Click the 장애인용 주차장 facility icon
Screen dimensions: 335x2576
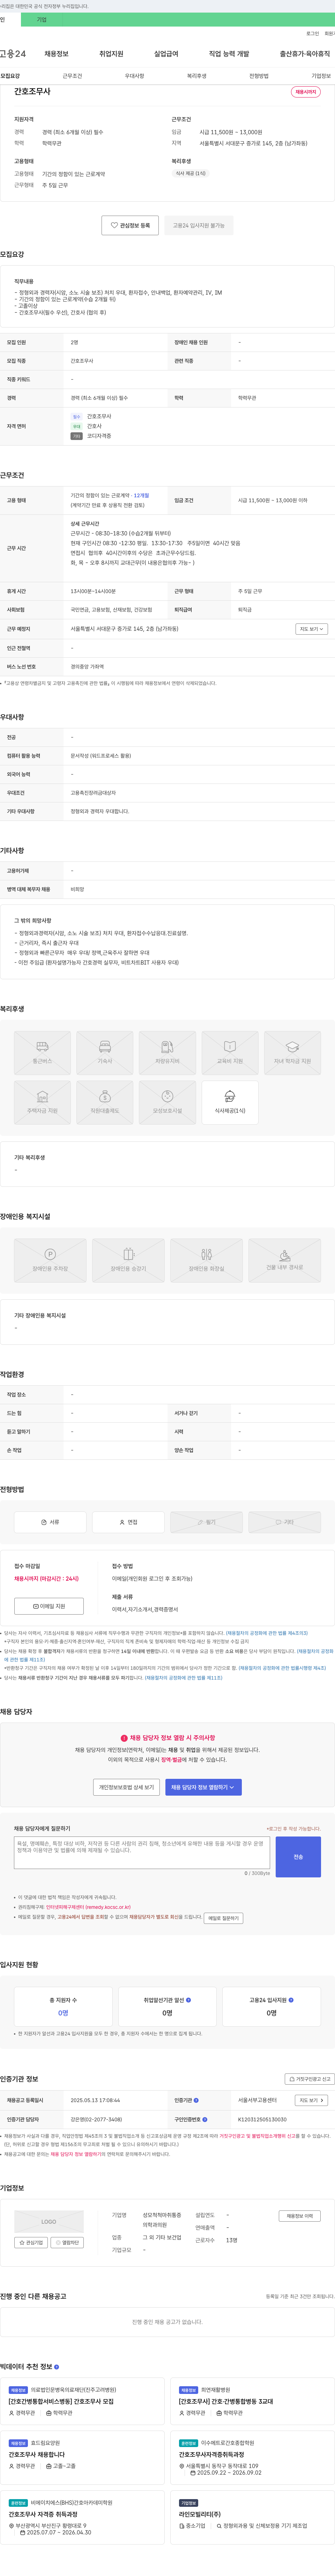coord(50,1260)
